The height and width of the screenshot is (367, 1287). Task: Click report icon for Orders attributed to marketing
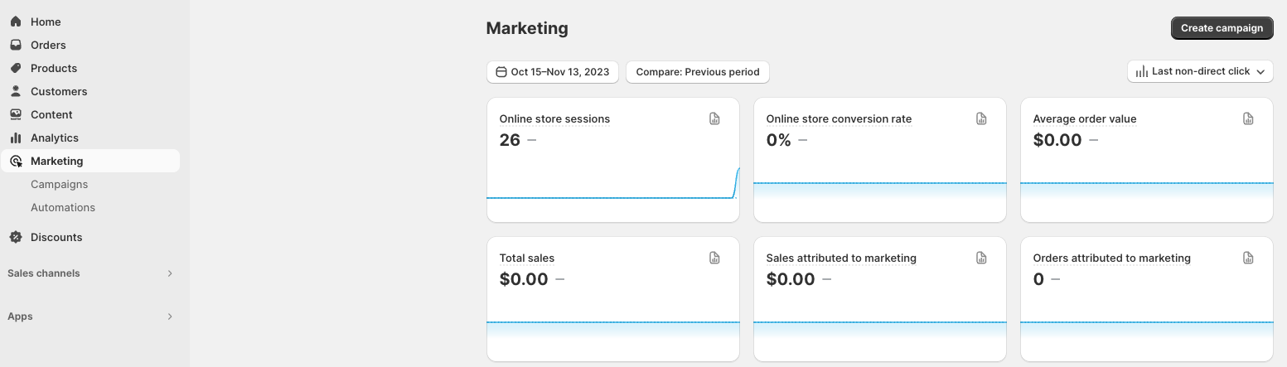pyautogui.click(x=1248, y=258)
